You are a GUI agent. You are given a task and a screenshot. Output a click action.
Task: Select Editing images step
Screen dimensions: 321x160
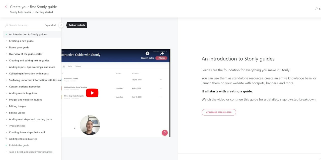point(18,106)
